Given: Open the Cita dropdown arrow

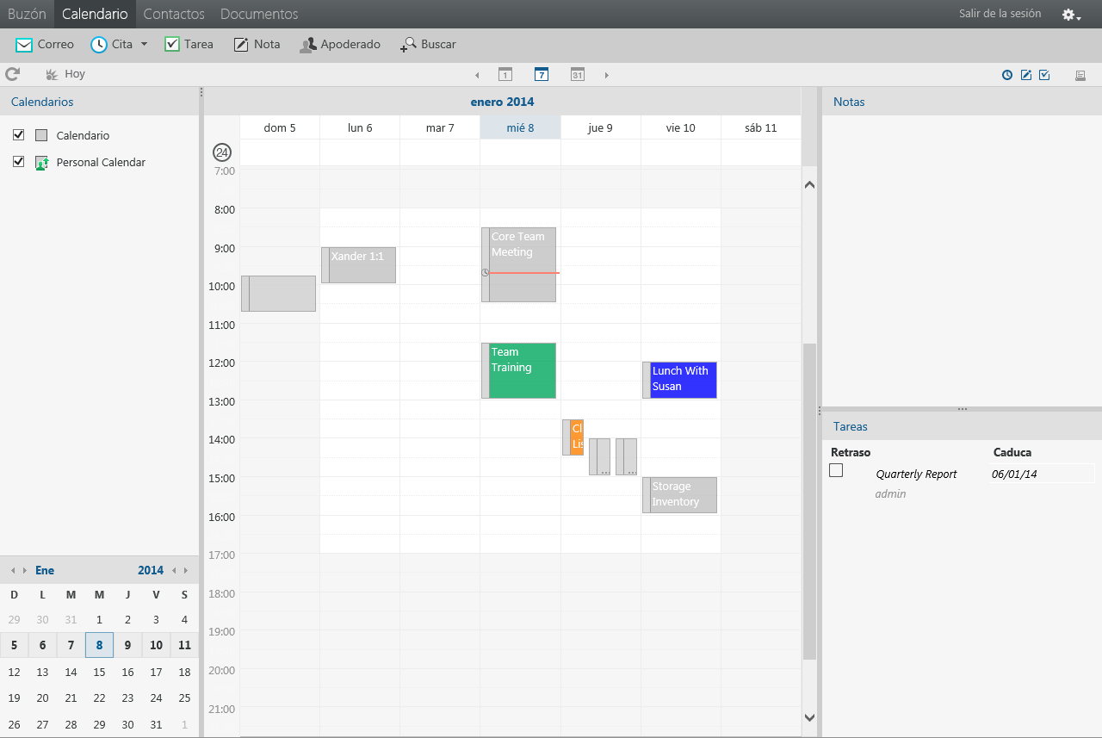Looking at the screenshot, I should point(142,44).
